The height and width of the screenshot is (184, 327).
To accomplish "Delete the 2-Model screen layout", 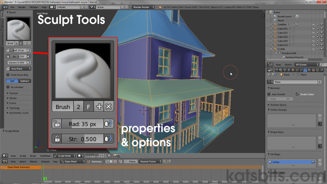I will [86, 7].
